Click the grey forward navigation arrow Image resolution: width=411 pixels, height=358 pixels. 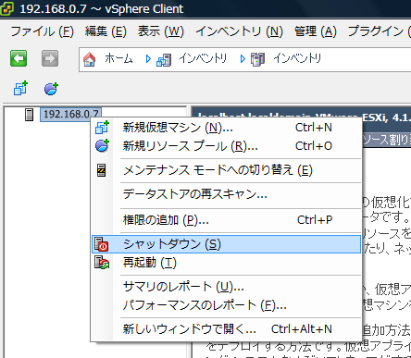50,58
